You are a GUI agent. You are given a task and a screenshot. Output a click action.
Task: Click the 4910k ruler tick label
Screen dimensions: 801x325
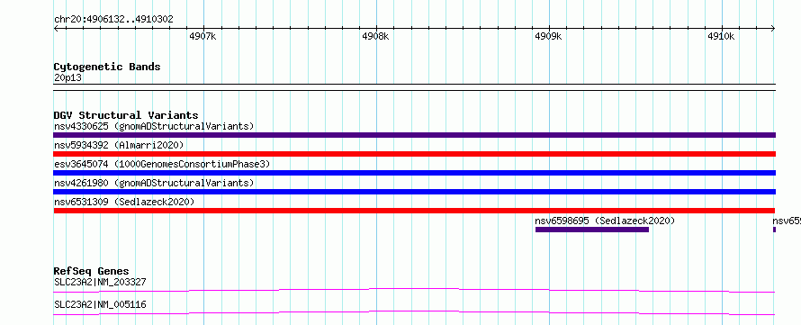point(721,36)
